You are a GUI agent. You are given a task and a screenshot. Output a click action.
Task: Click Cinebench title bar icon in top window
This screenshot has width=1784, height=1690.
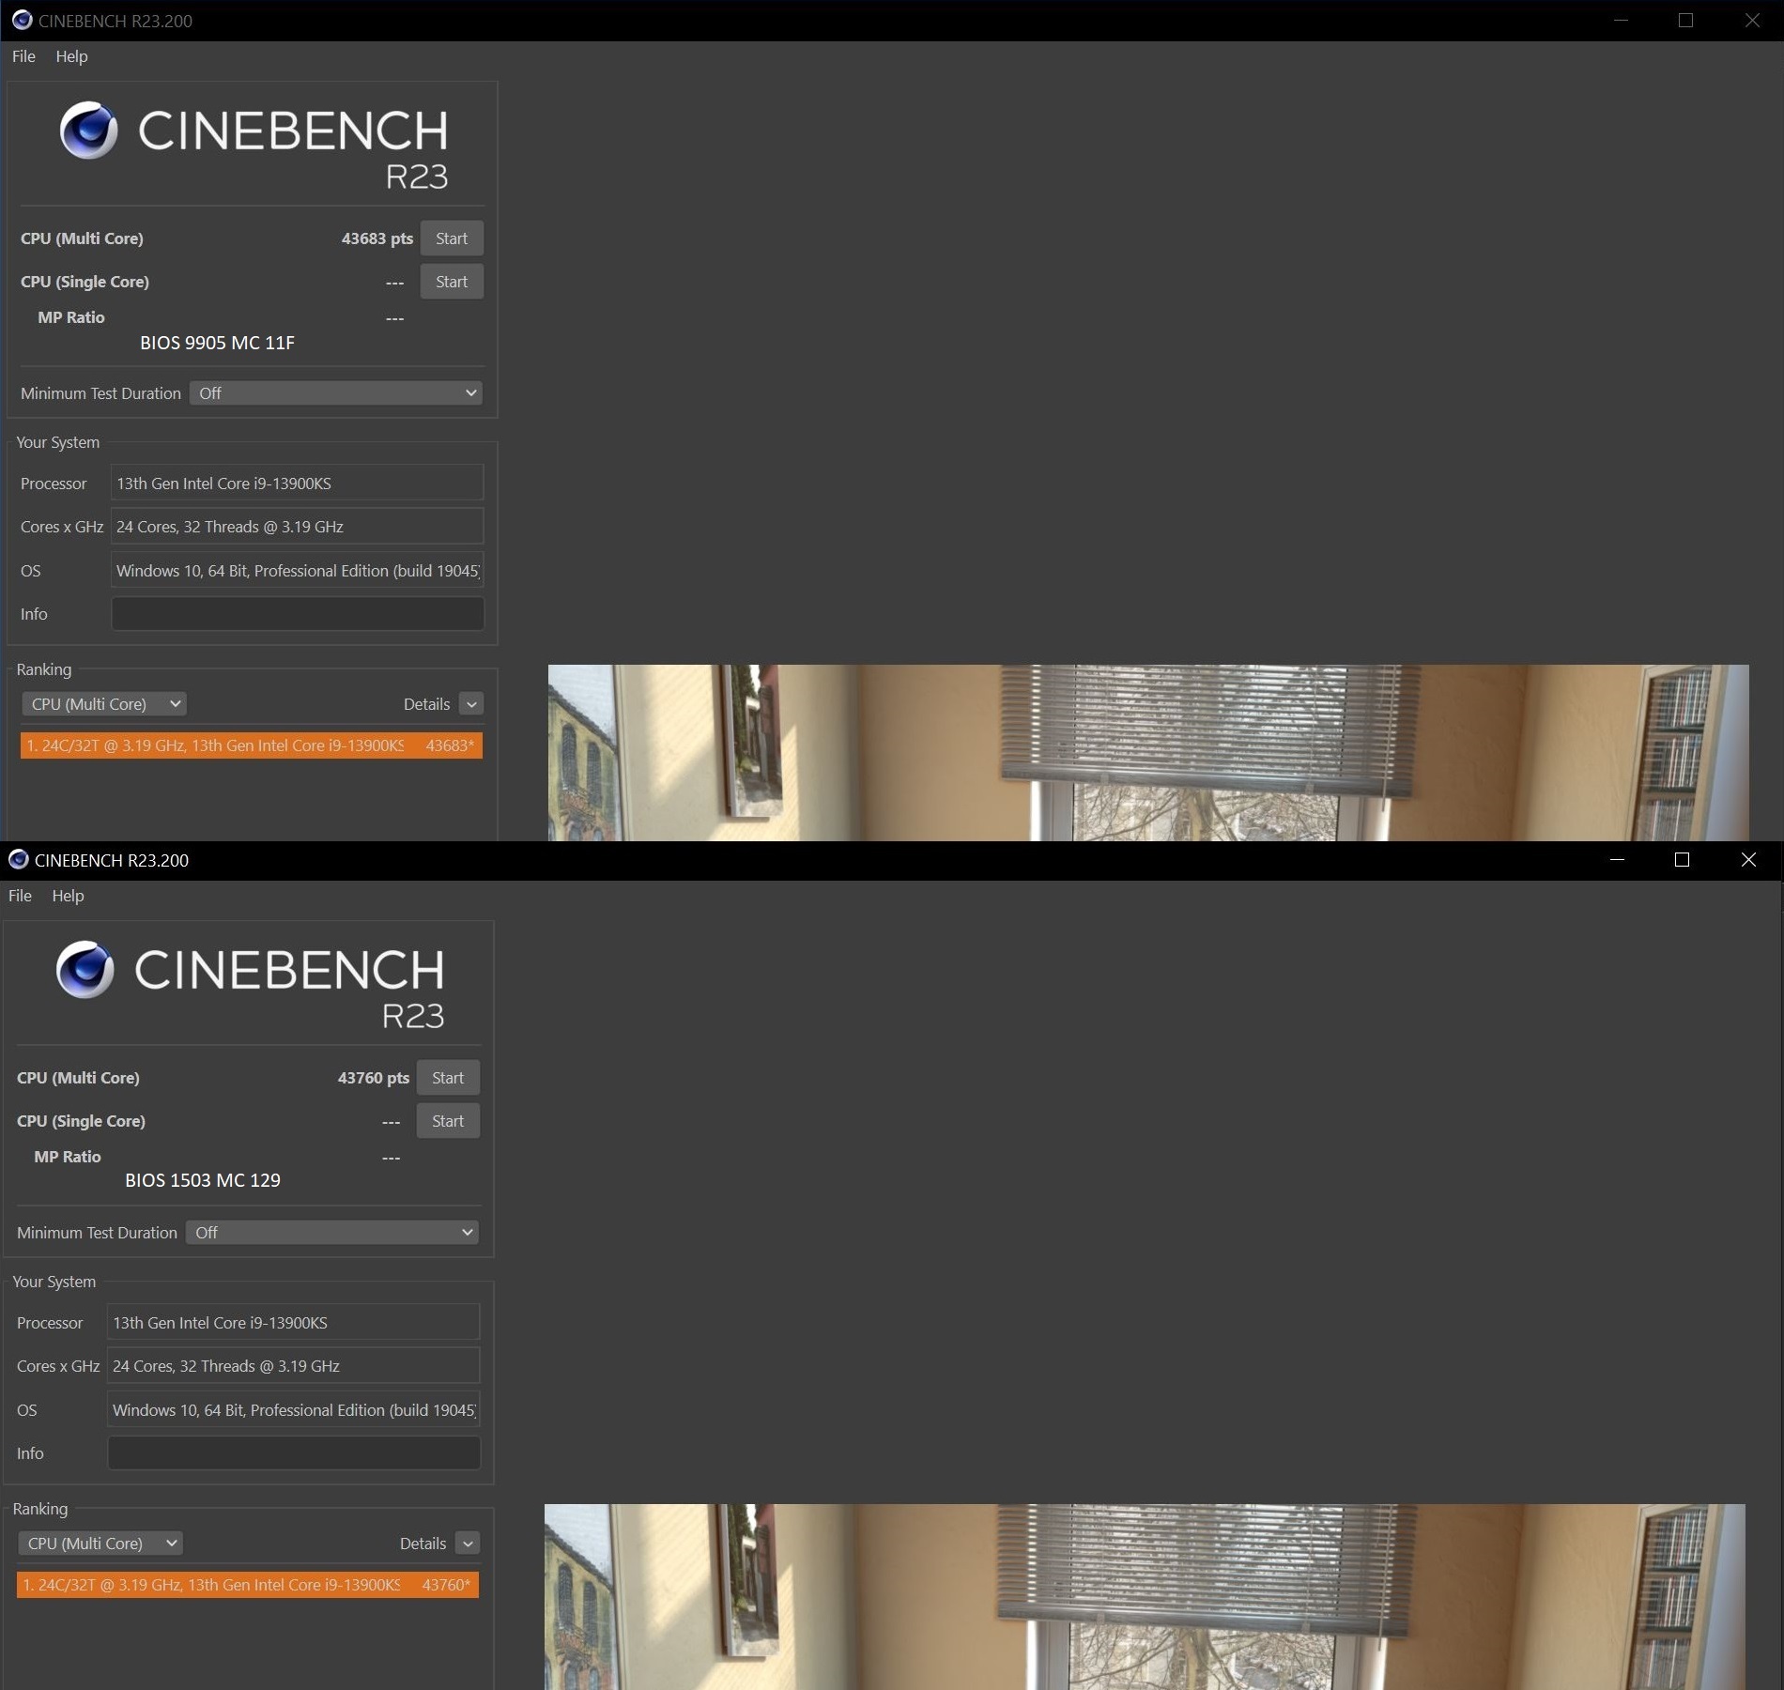(x=22, y=21)
